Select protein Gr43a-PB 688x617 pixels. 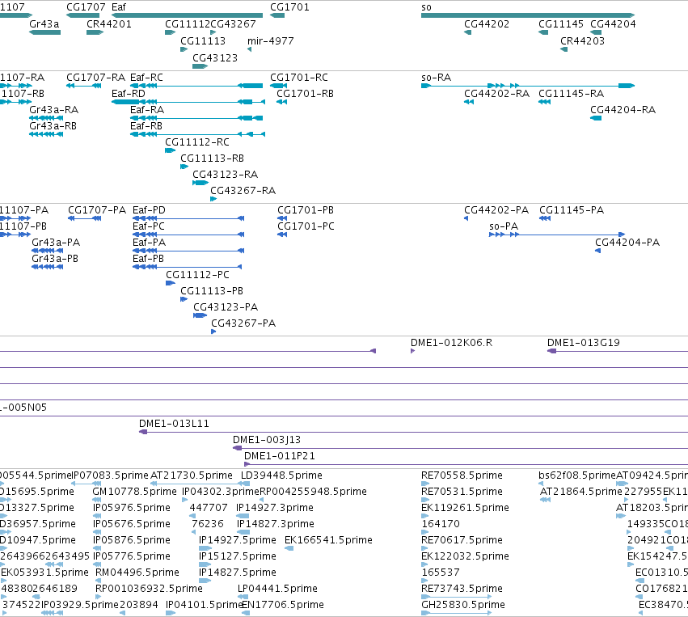[55, 259]
